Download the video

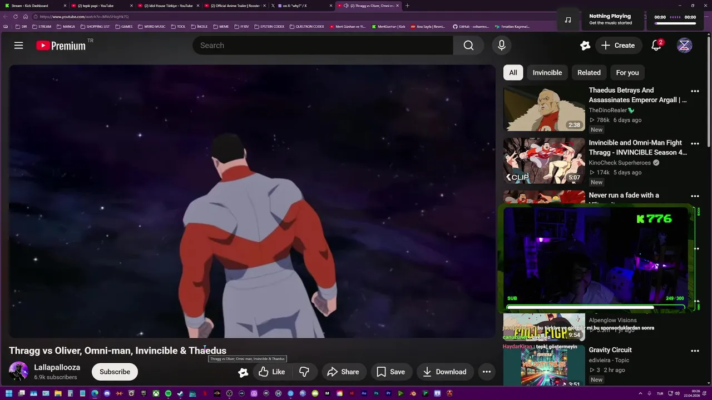click(x=444, y=372)
